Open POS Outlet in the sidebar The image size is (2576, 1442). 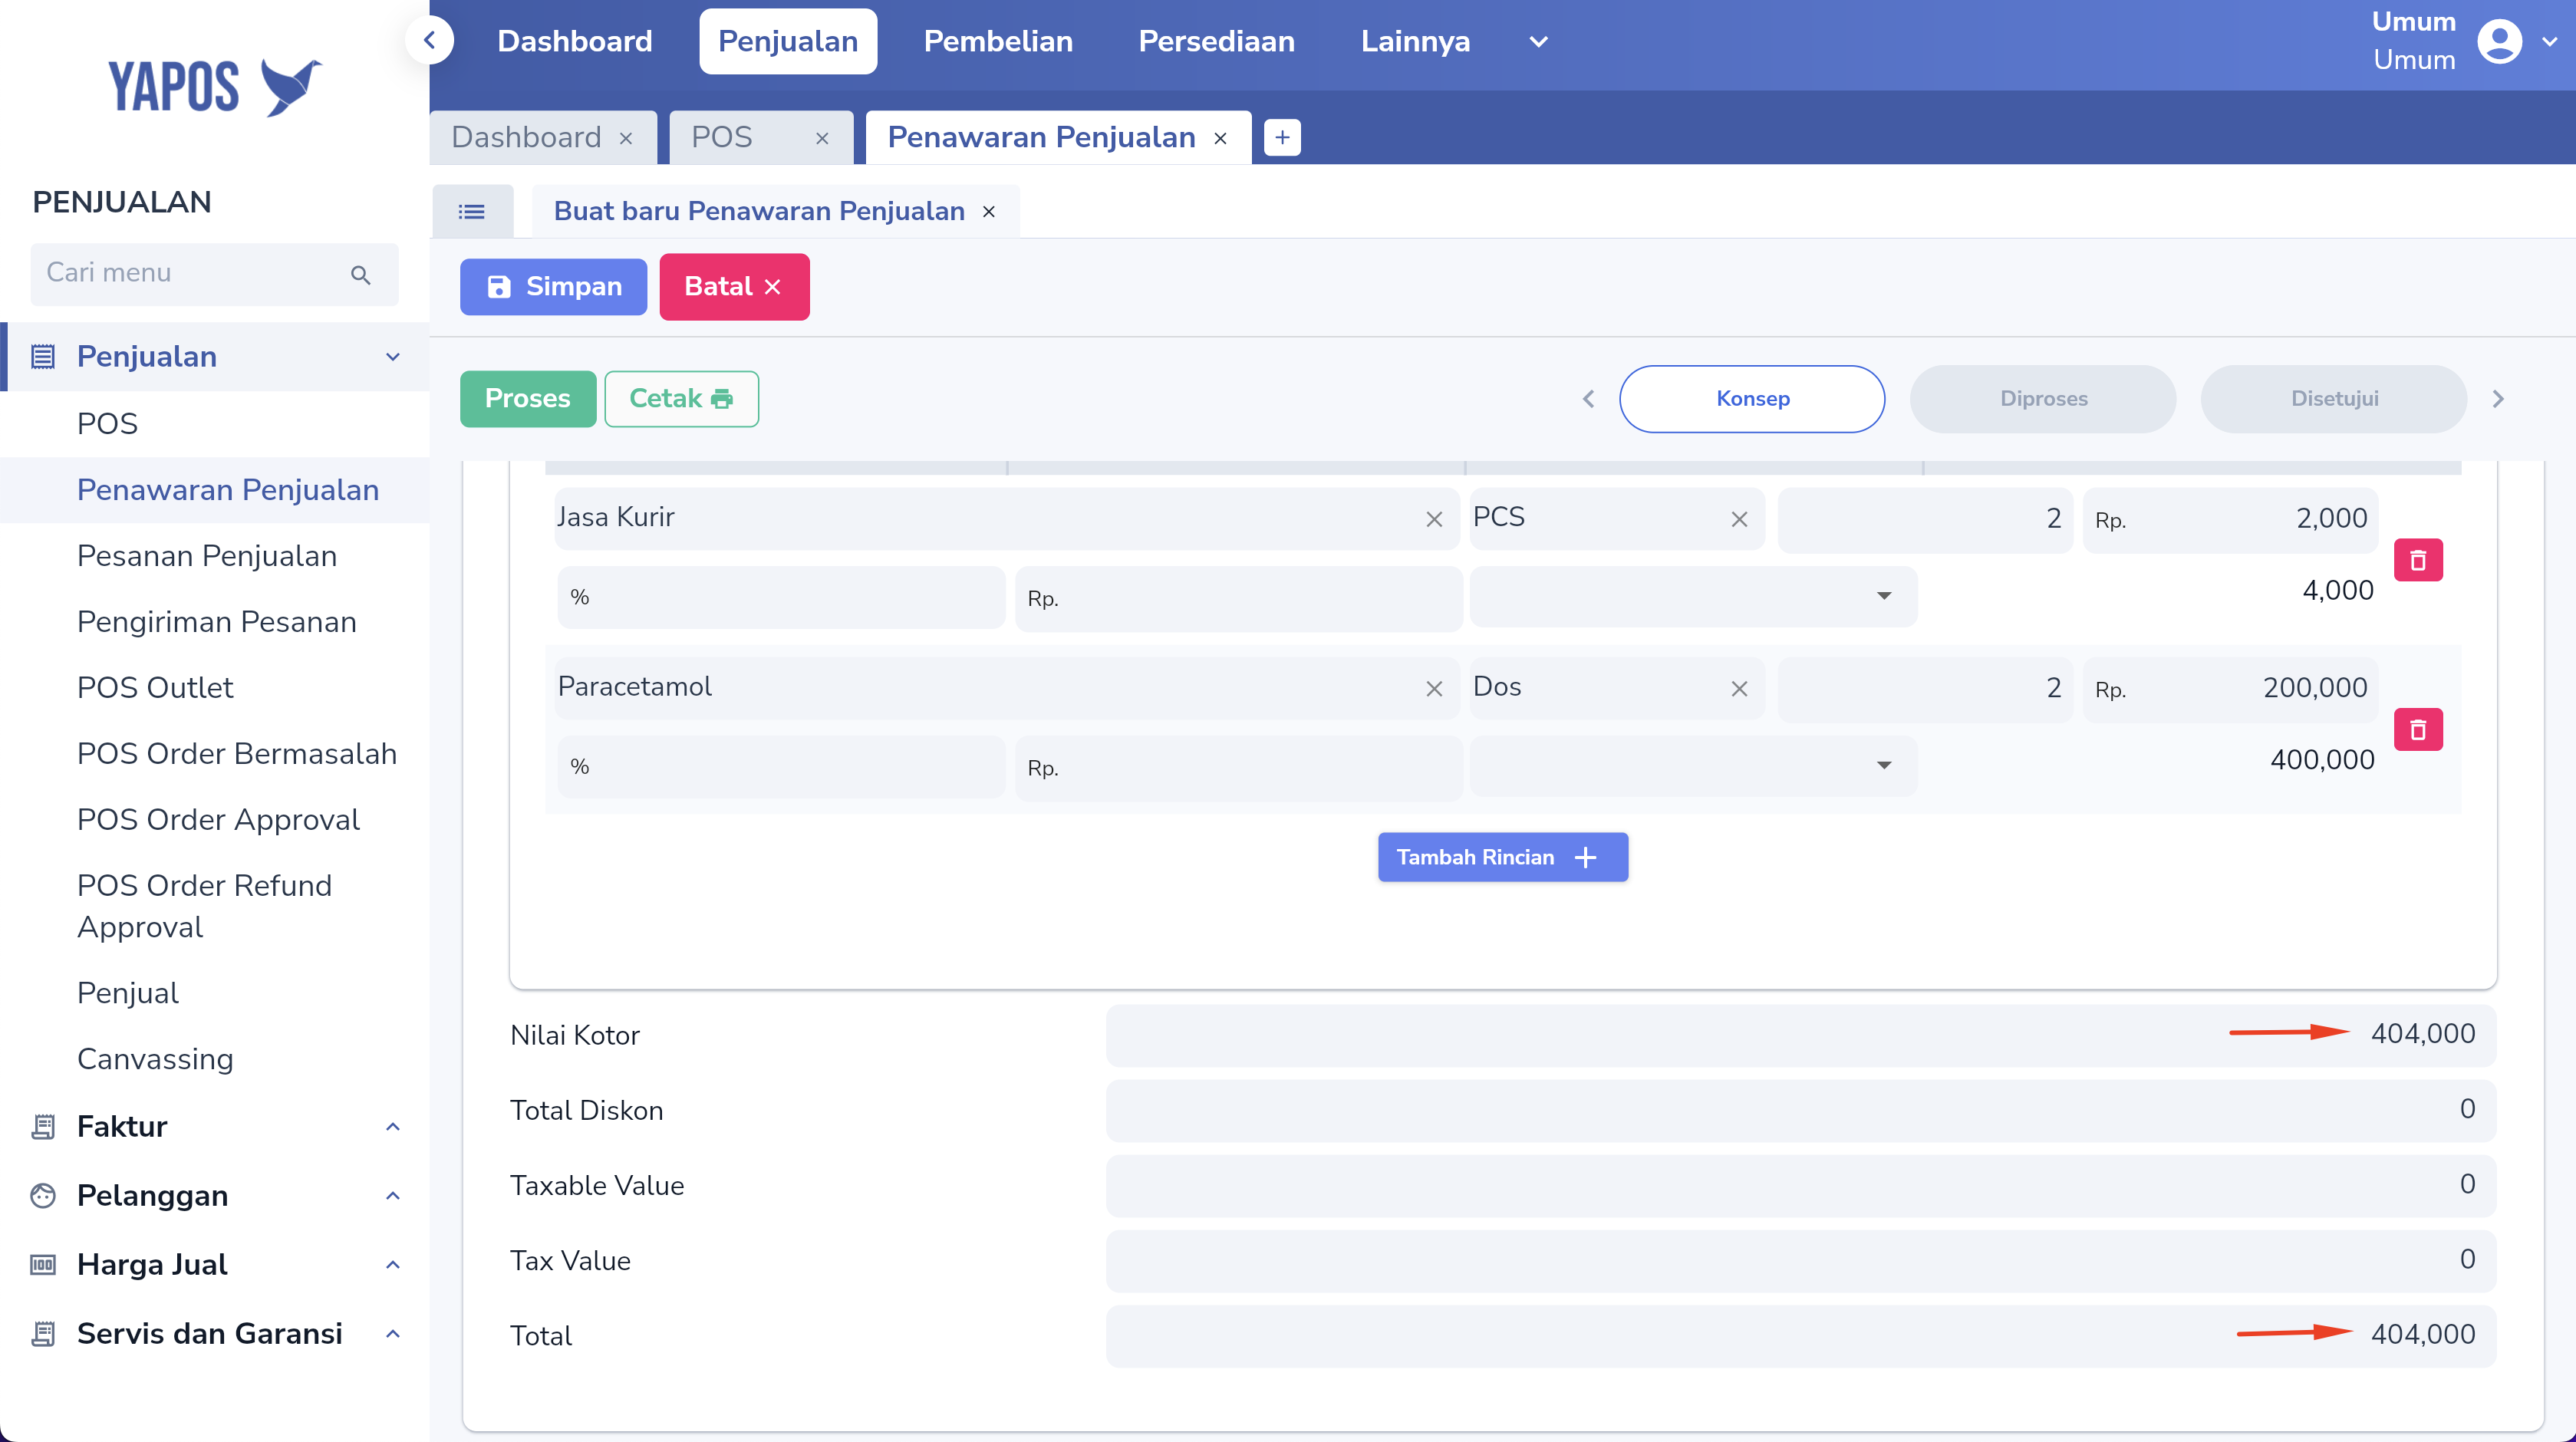click(155, 688)
